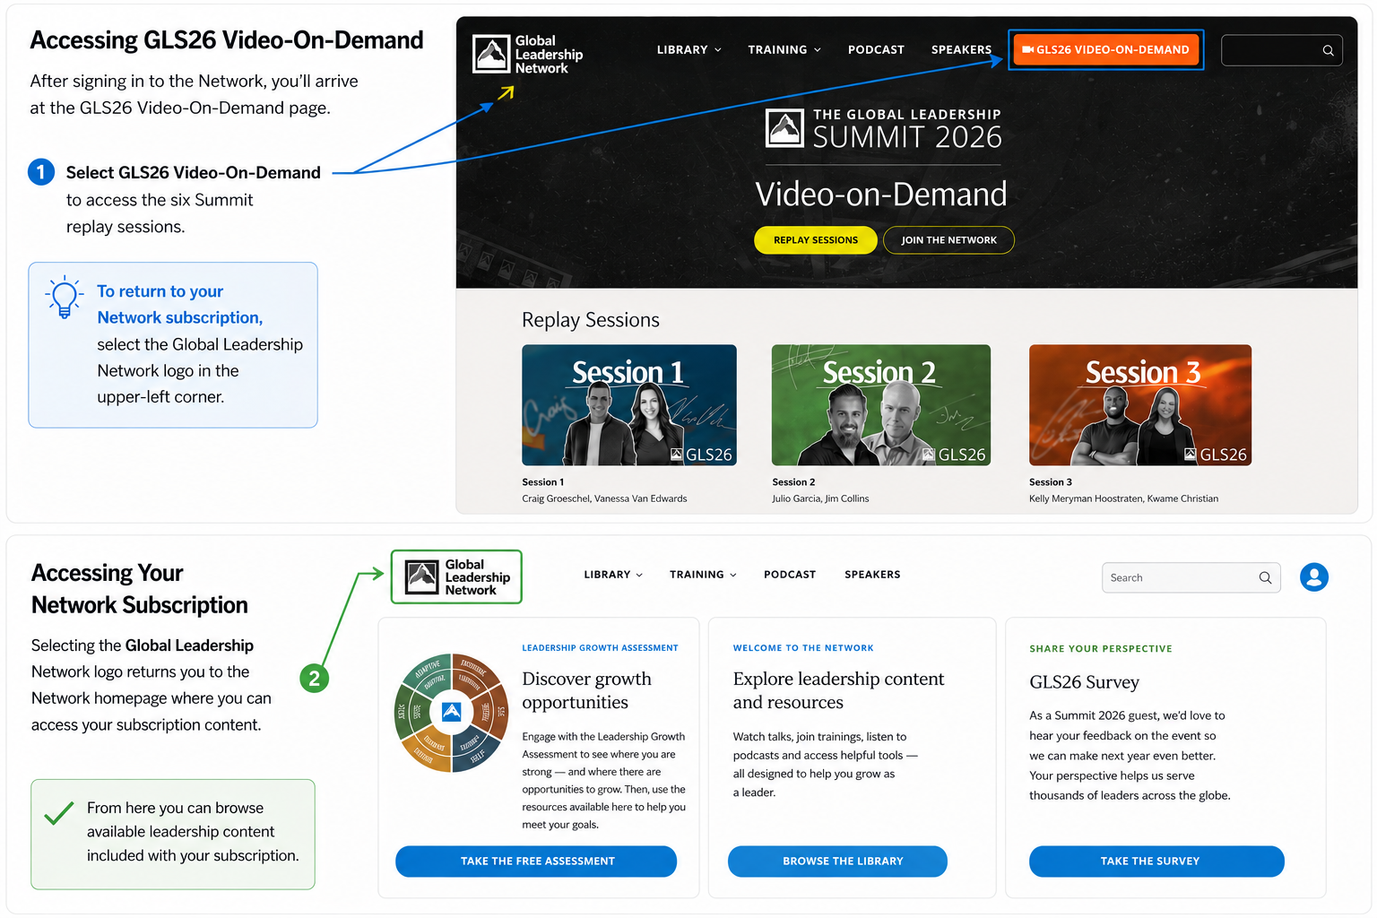
Task: Click the "Video-on-Demand" hero heading
Action: (x=881, y=194)
